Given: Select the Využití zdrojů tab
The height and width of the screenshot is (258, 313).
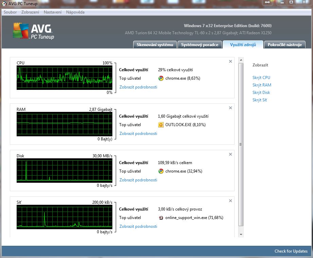Looking at the screenshot, I should point(243,45).
